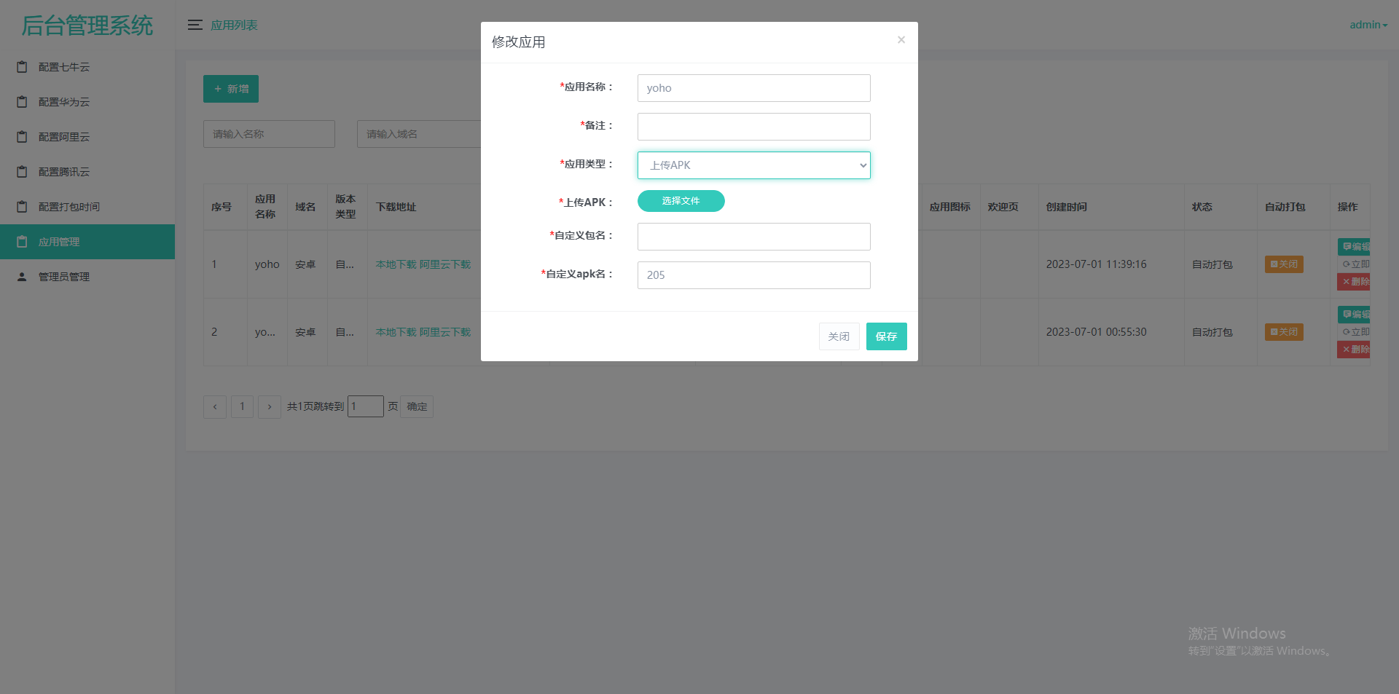The height and width of the screenshot is (694, 1399).
Task: Open 配置打包时间 in the sidebar
Action: click(87, 207)
